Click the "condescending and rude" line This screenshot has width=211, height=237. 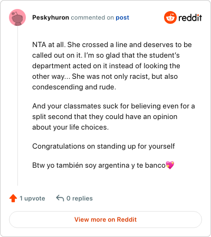point(74,87)
